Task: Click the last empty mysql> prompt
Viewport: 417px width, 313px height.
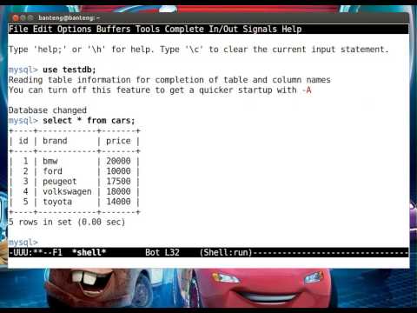Action: [x=23, y=243]
